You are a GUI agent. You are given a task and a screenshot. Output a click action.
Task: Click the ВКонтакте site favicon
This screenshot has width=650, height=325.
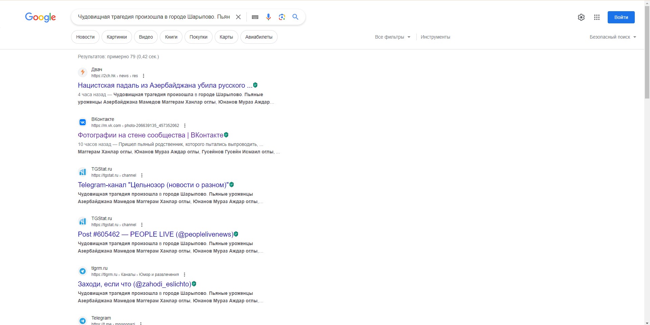coord(83,122)
